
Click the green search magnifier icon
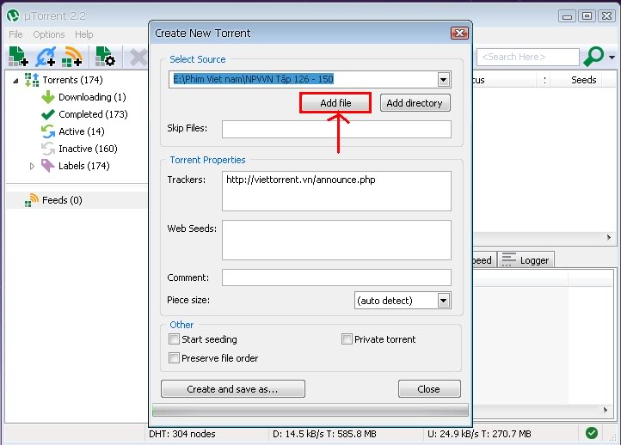coord(593,57)
